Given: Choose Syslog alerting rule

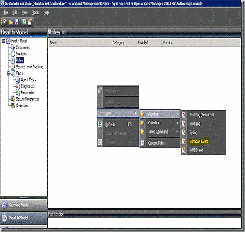Looking at the screenshot, I should (x=204, y=133).
